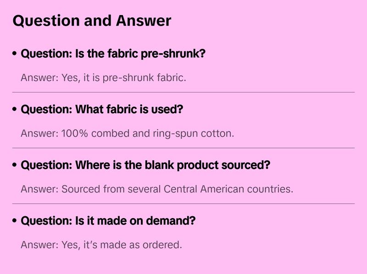Select the "Is it made on demand?" question
Viewport: 367px width, 274px height.
click(x=108, y=221)
